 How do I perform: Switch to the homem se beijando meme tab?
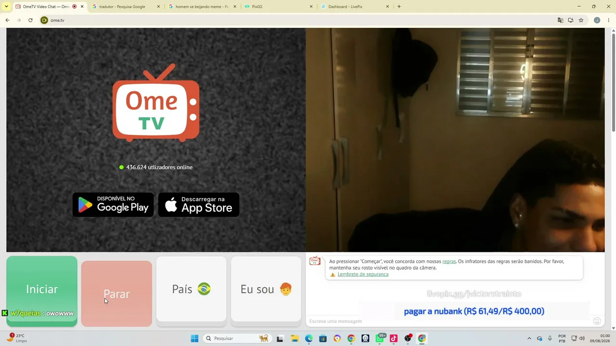pyautogui.click(x=202, y=7)
